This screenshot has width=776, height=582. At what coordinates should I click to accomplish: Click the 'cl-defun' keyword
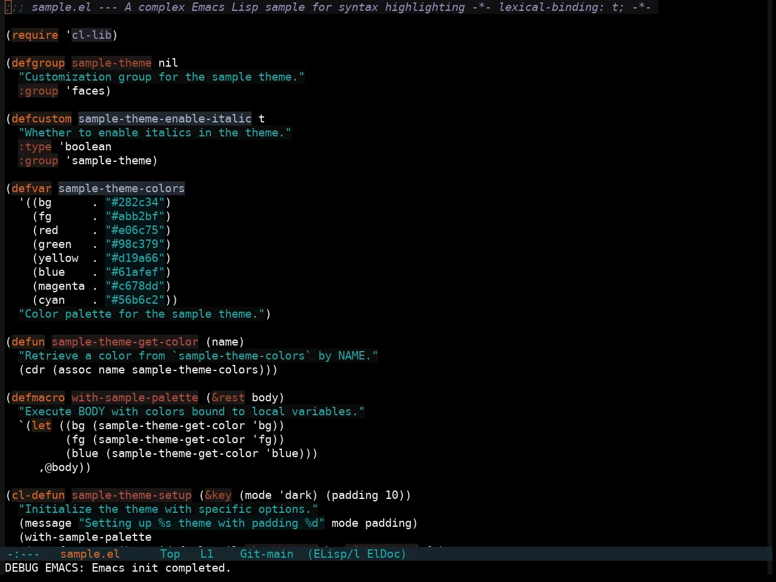click(38, 495)
